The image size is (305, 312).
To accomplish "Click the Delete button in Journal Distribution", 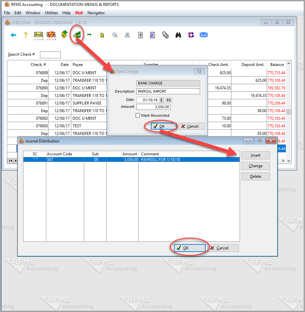I will (x=255, y=176).
